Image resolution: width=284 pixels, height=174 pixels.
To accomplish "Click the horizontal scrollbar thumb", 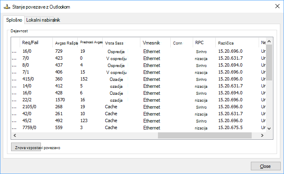I will coord(205,135).
